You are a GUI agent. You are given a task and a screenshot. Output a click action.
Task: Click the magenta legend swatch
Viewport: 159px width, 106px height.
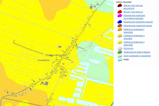click(x=120, y=16)
